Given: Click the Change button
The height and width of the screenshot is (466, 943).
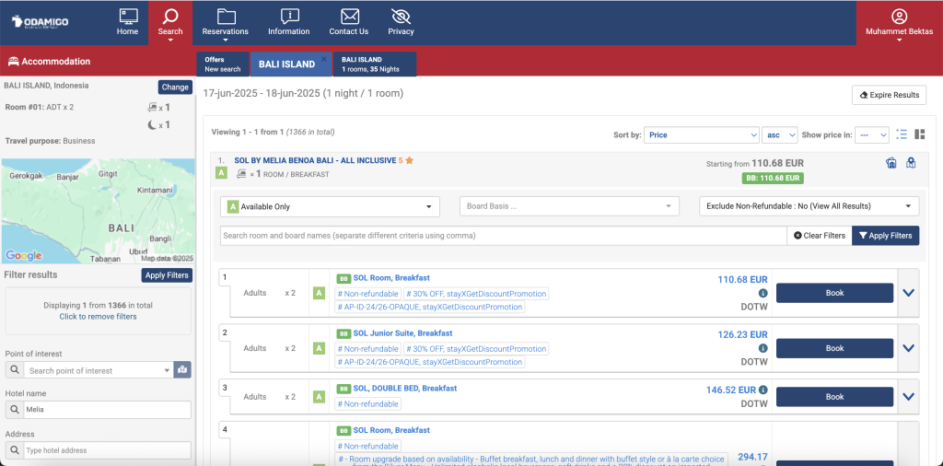Looking at the screenshot, I should tap(175, 87).
